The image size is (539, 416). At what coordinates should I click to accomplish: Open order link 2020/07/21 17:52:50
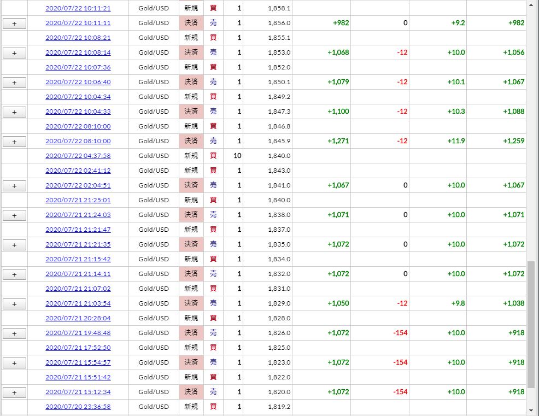click(78, 348)
